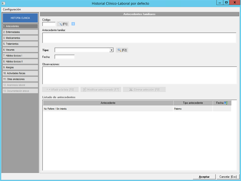Click the HISTORIA CLINICA header button
Viewport: 241px width, 181px height.
tap(20, 18)
